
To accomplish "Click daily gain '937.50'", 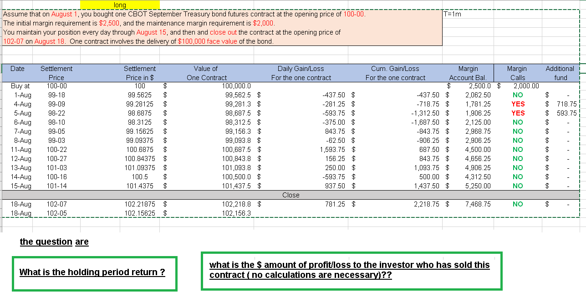I will pyautogui.click(x=335, y=186).
